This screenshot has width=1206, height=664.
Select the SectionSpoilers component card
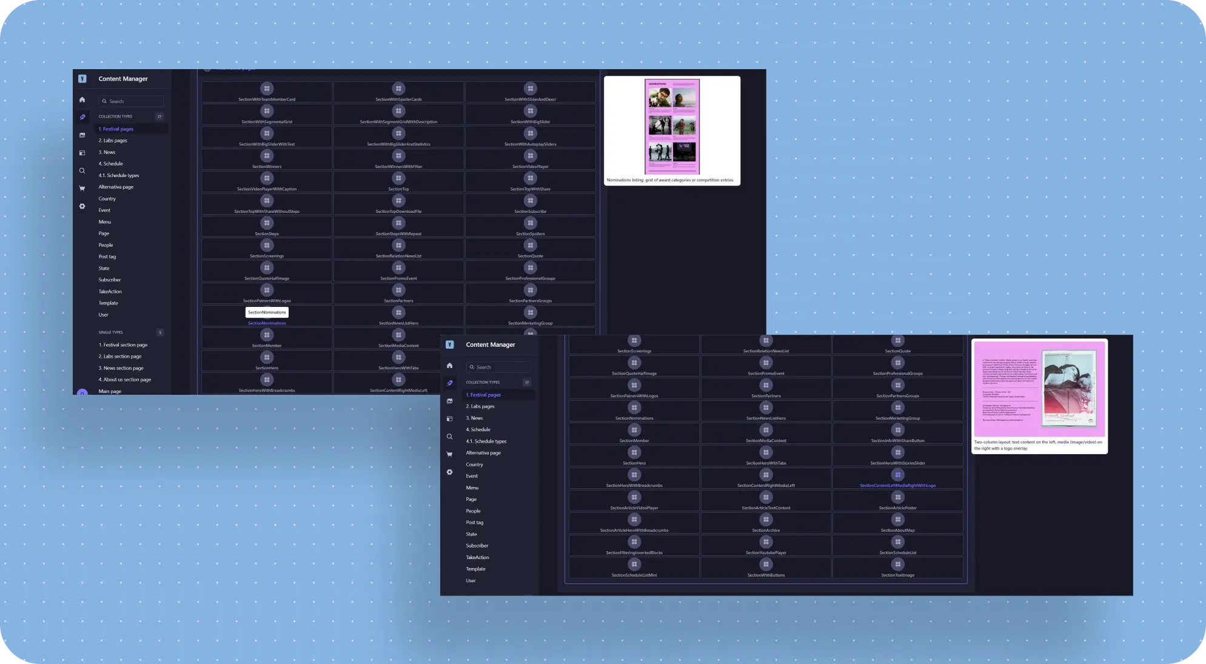531,227
